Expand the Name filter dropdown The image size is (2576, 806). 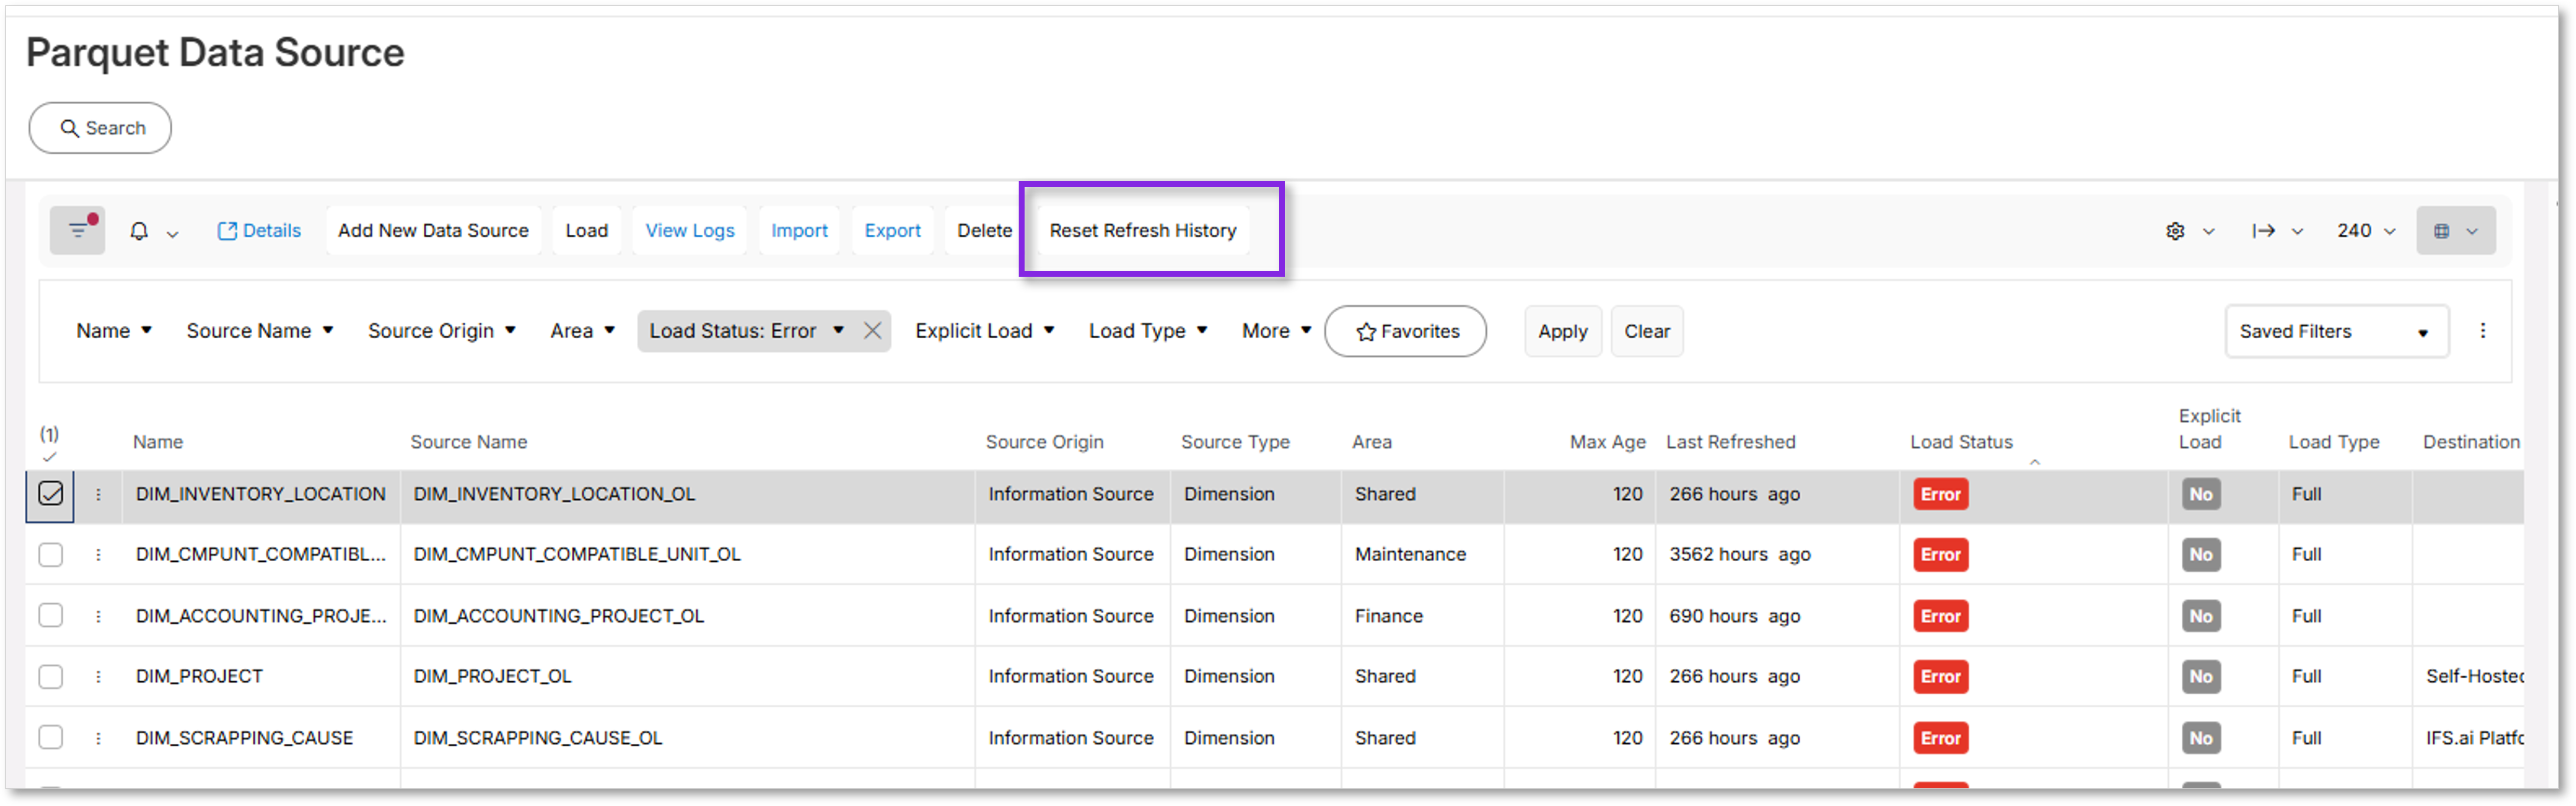click(113, 331)
